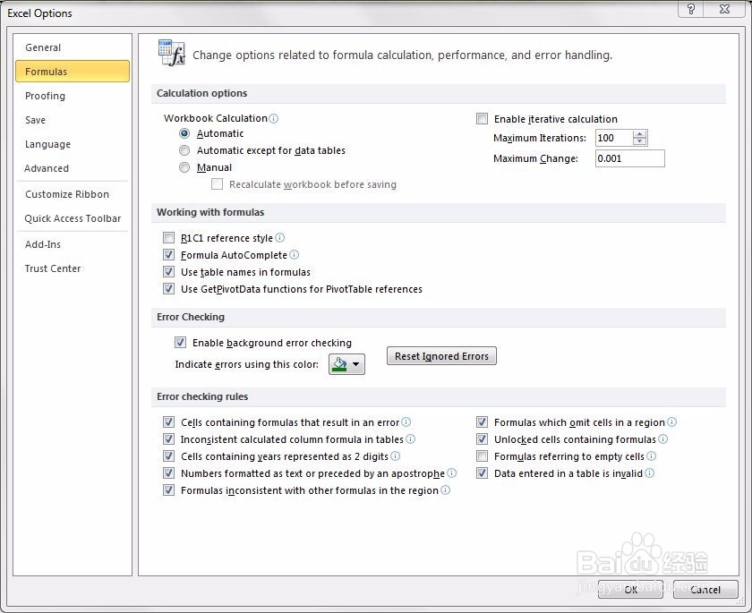Increase Maximum Iterations with up spinner arrow
Image resolution: width=752 pixels, height=613 pixels.
640,134
